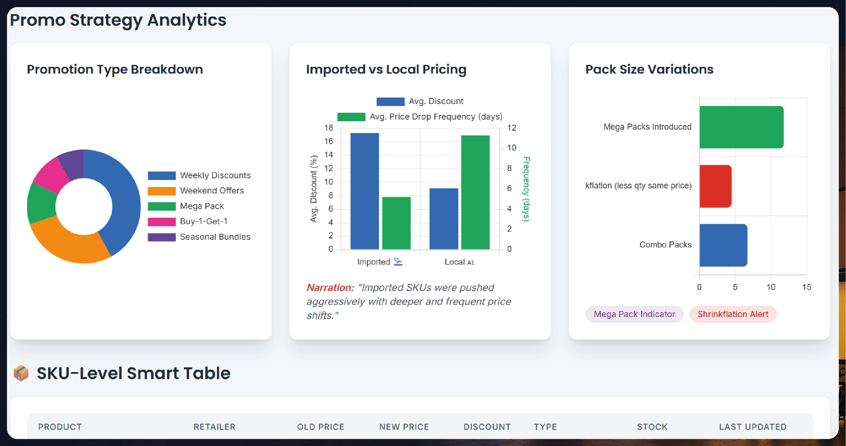The image size is (846, 446).
Task: Open the Stock column header
Action: [x=652, y=427]
